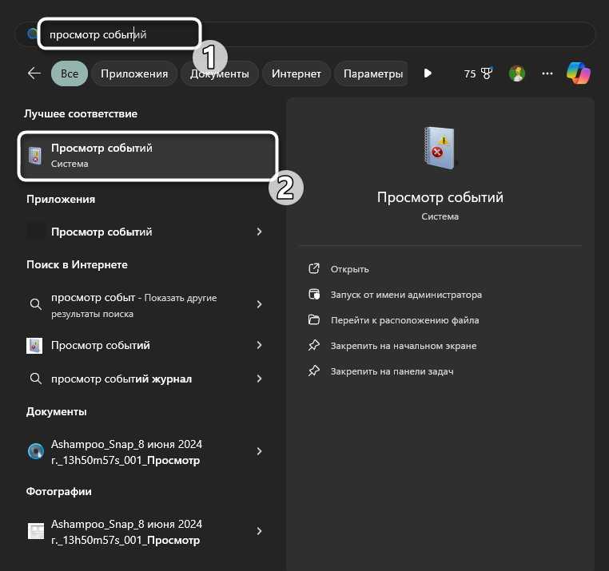Click large Event Viewer icon in details pane
The height and width of the screenshot is (571, 609).
(x=440, y=149)
